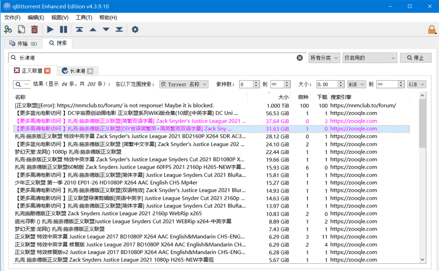The width and height of the screenshot is (439, 271).
Task: Sort results by the 下载 column header
Action: coord(319,97)
